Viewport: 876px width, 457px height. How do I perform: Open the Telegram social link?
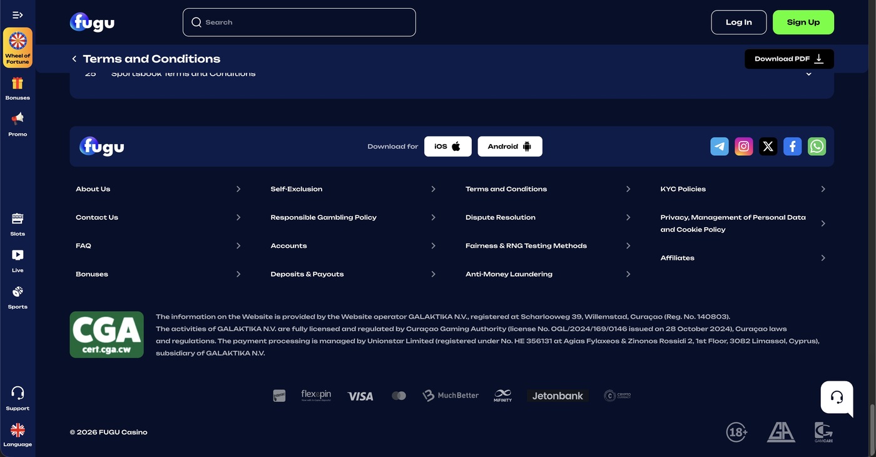[x=720, y=146]
